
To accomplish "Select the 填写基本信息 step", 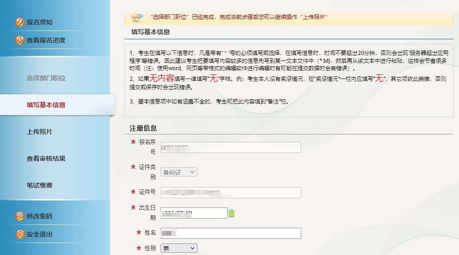I will 46,105.
